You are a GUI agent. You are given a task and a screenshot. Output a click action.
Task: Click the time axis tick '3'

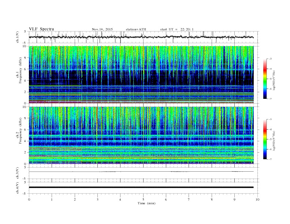click(x=97, y=199)
